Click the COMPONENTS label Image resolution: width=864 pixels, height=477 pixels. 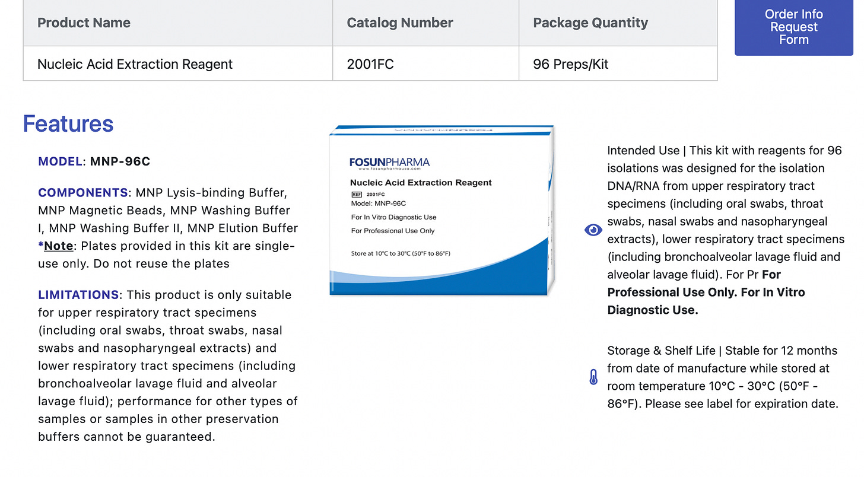point(83,193)
